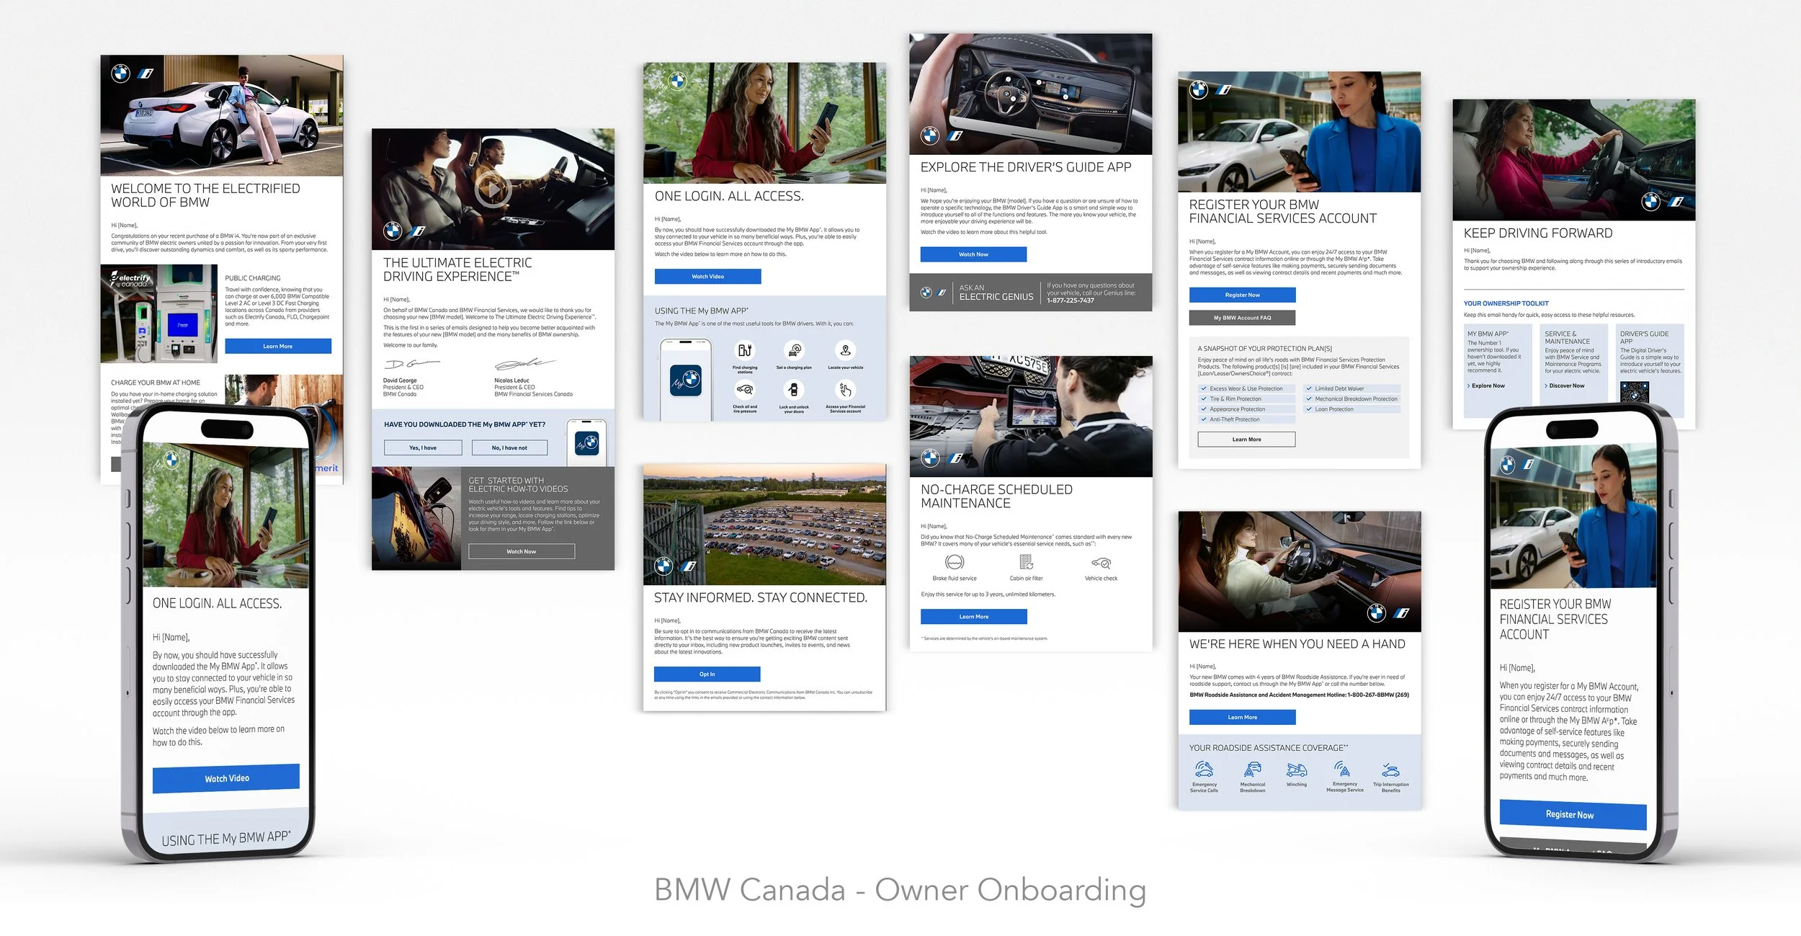Click the Find charging stations icon

[x=744, y=351]
